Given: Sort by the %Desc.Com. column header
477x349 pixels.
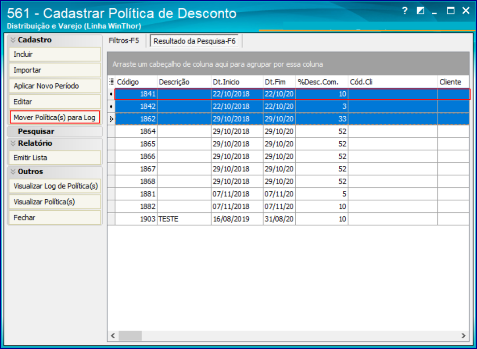Looking at the screenshot, I should (x=322, y=82).
